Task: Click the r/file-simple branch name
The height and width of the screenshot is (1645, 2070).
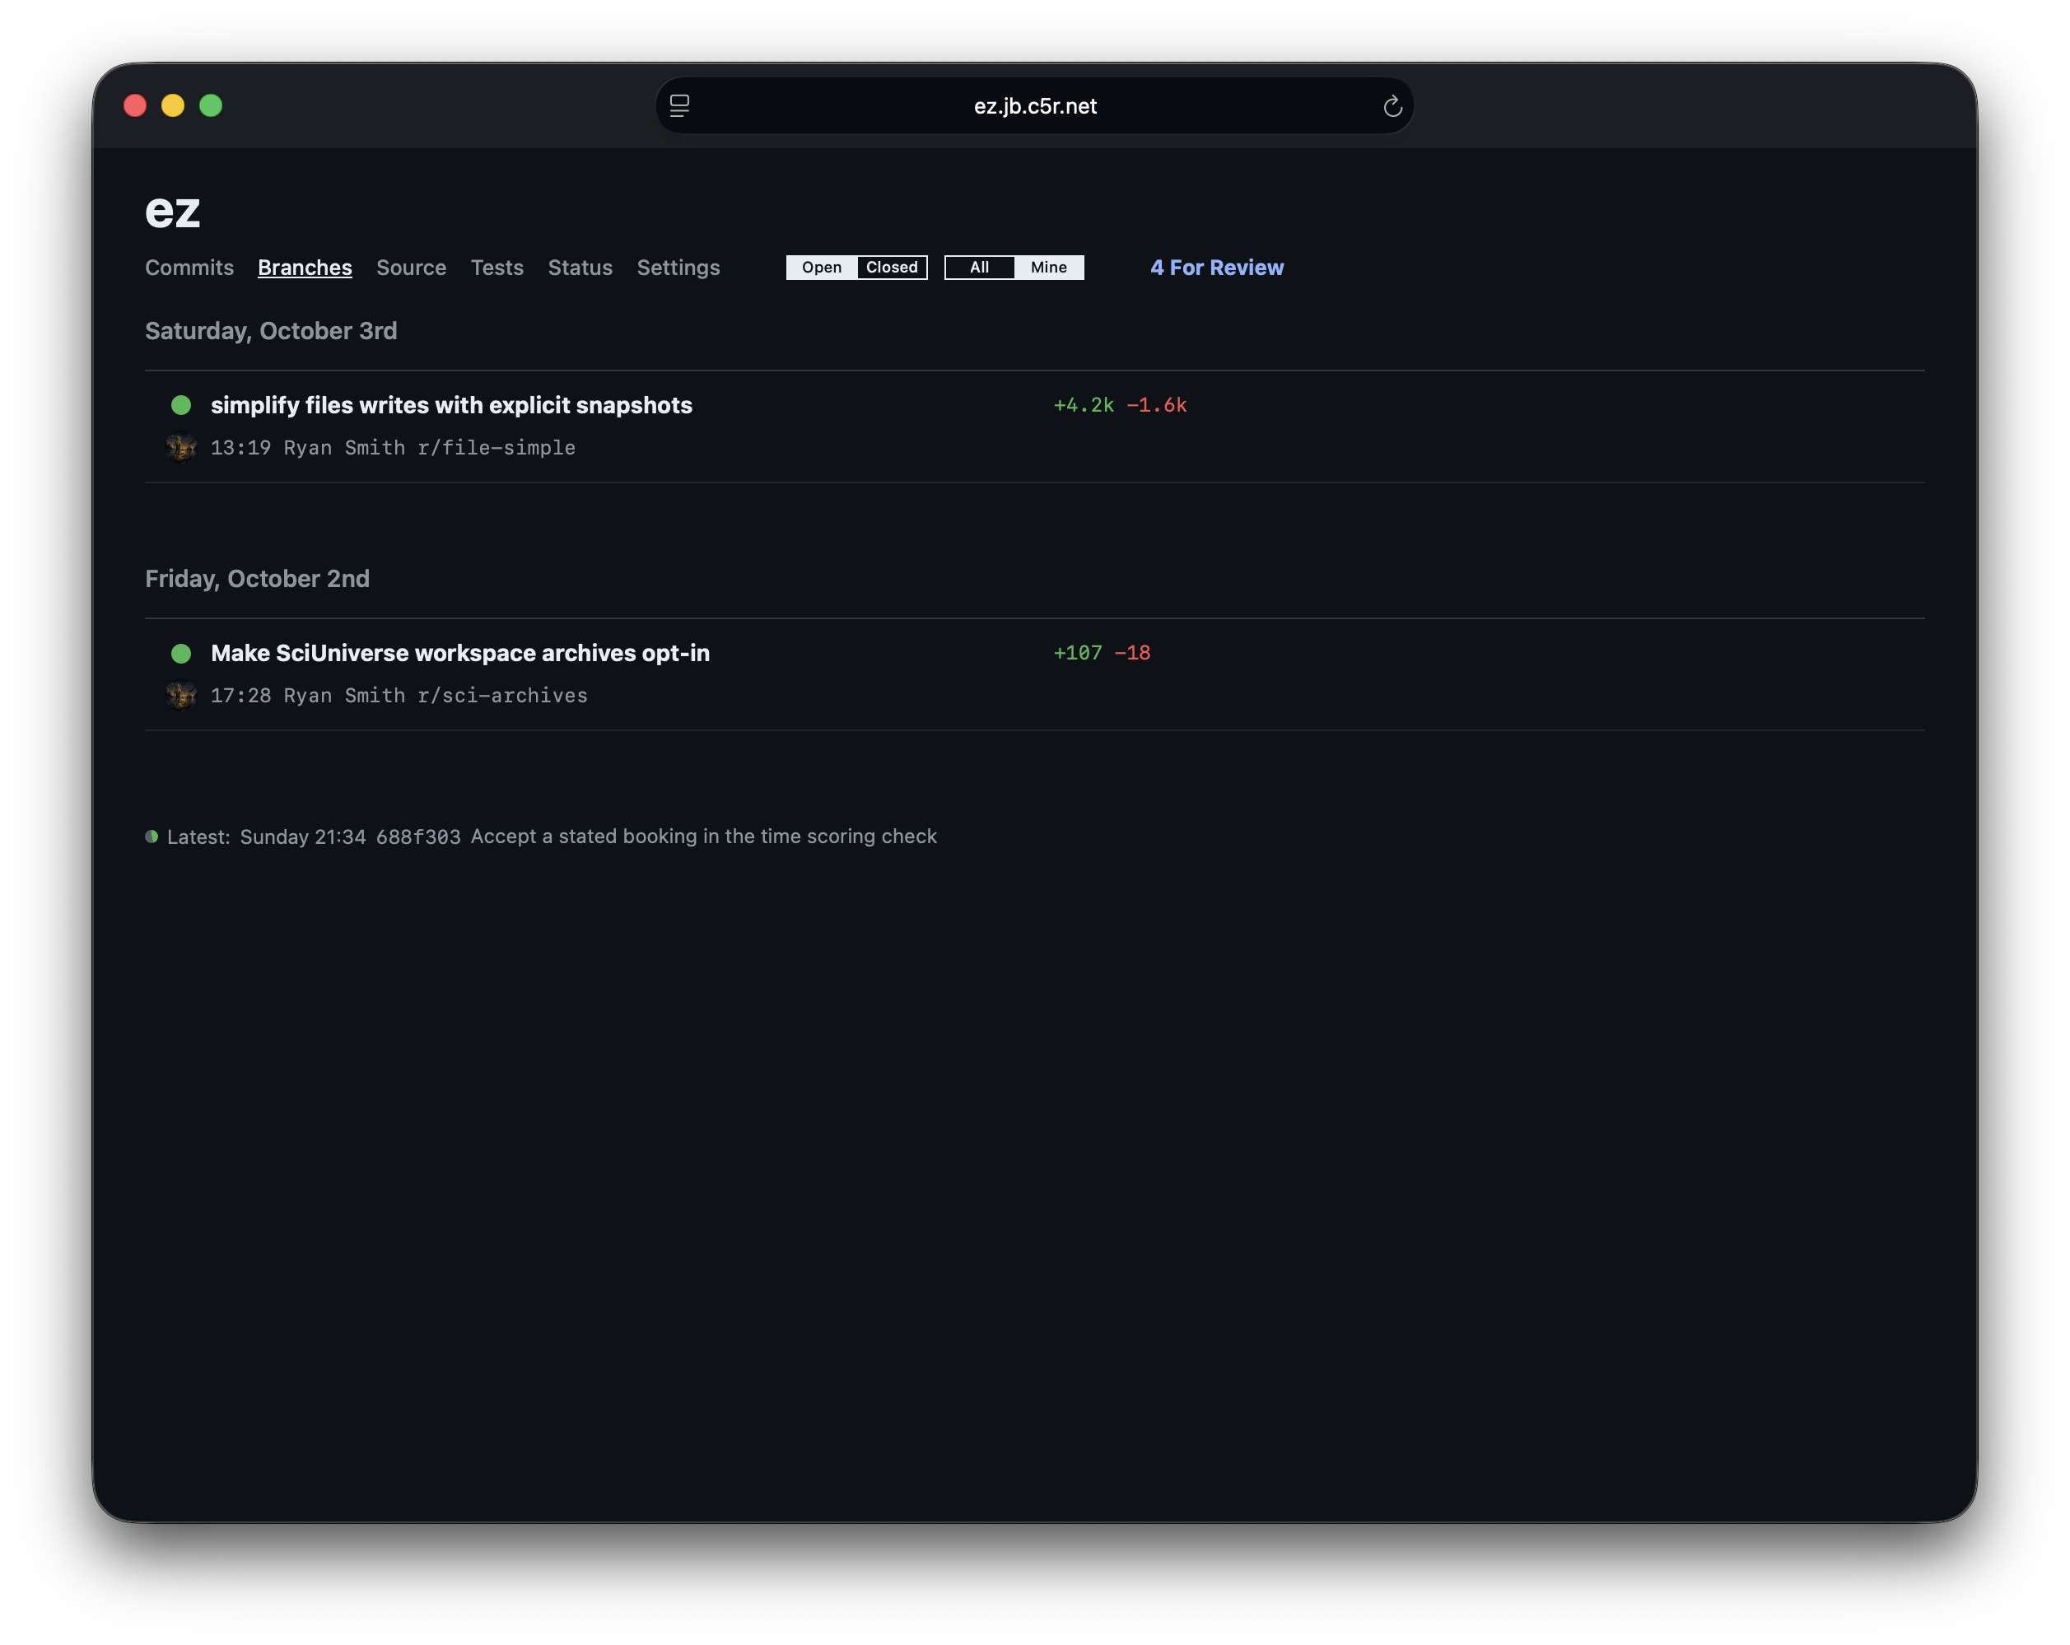Action: 497,448
